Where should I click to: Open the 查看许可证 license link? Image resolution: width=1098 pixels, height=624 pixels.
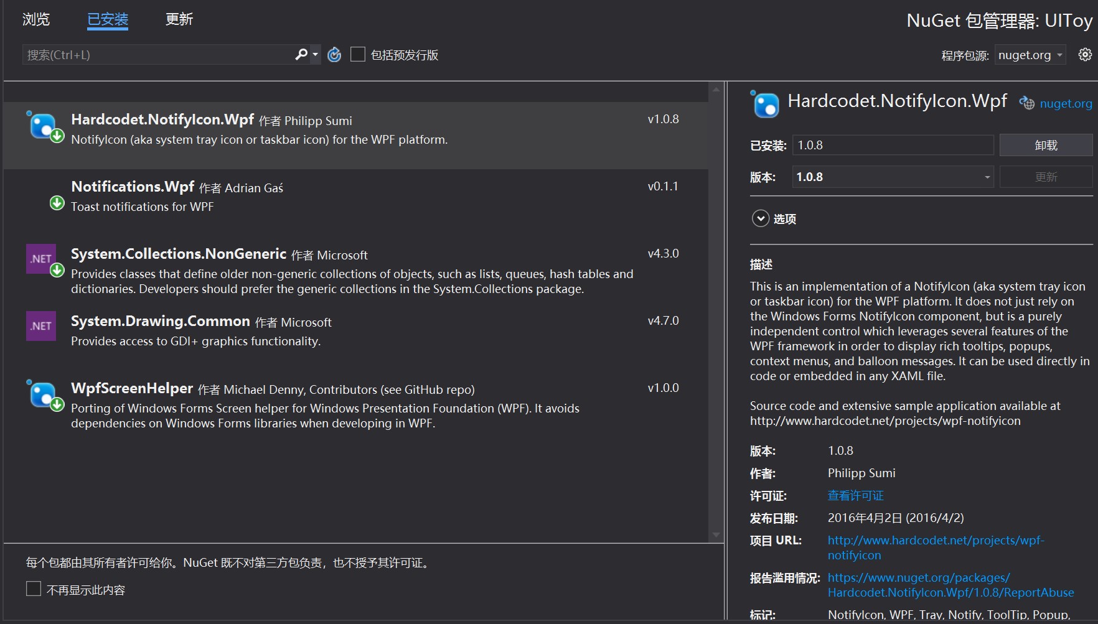click(855, 495)
